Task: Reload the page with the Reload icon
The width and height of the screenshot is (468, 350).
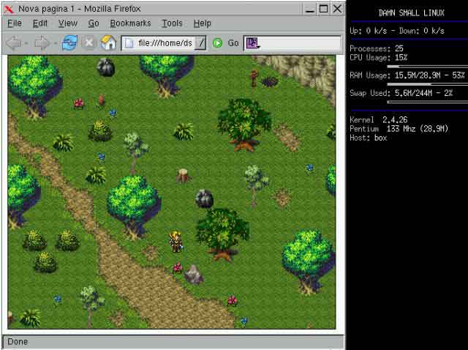Action: tap(70, 43)
